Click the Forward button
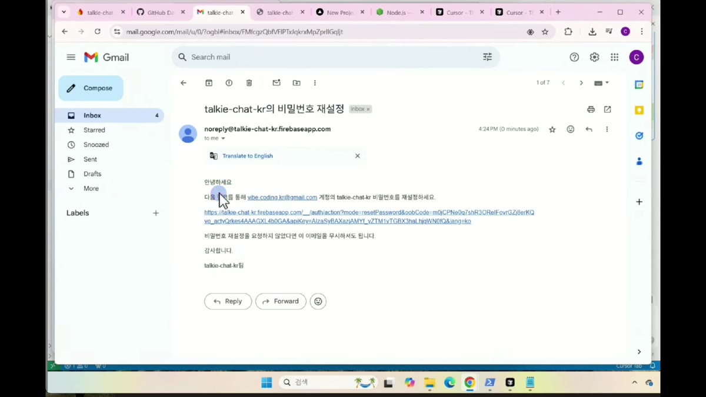 point(281,301)
